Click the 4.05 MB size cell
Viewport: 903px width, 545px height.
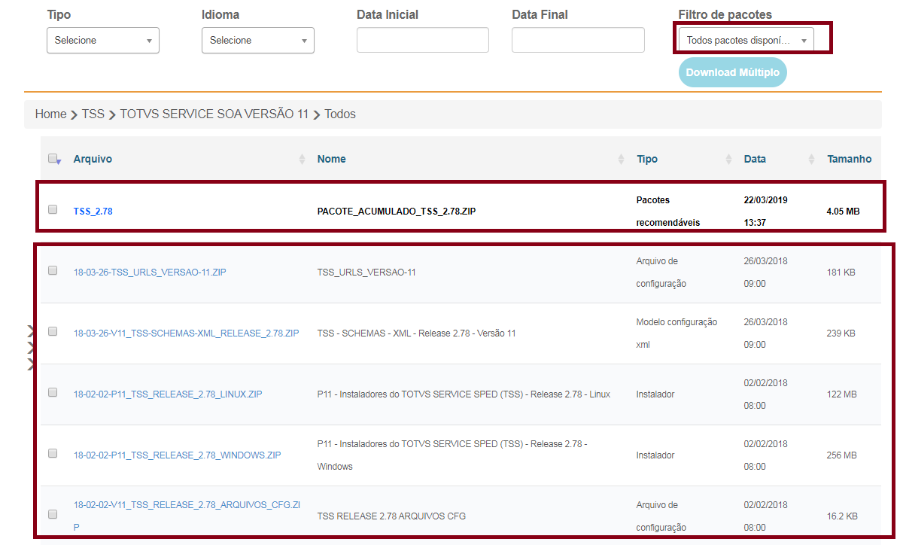point(843,212)
